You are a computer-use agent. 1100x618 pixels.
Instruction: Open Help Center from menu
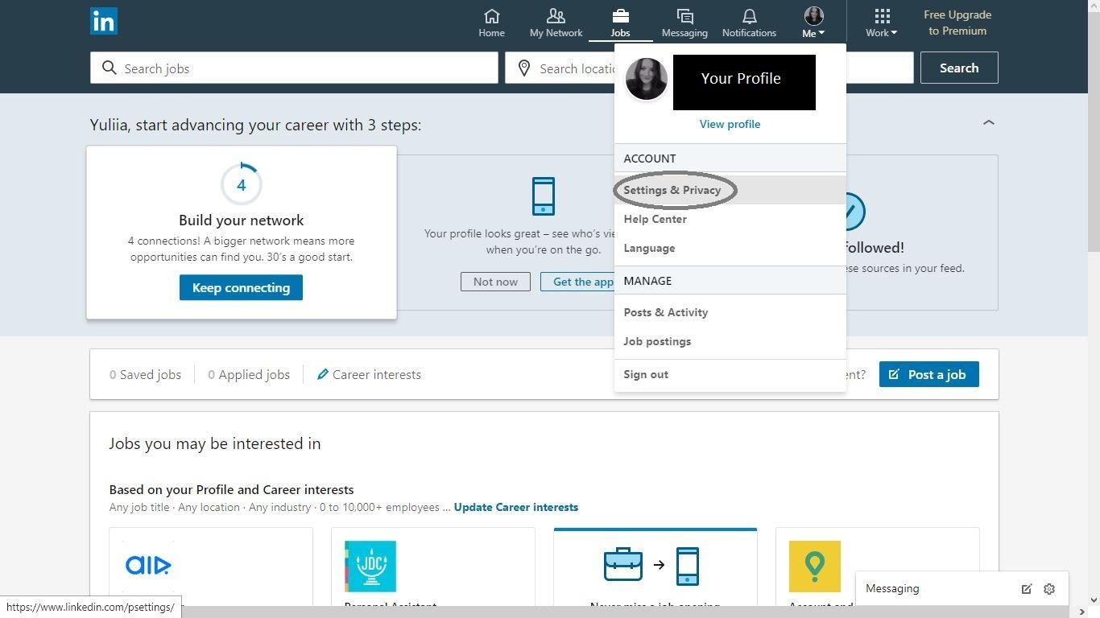655,219
